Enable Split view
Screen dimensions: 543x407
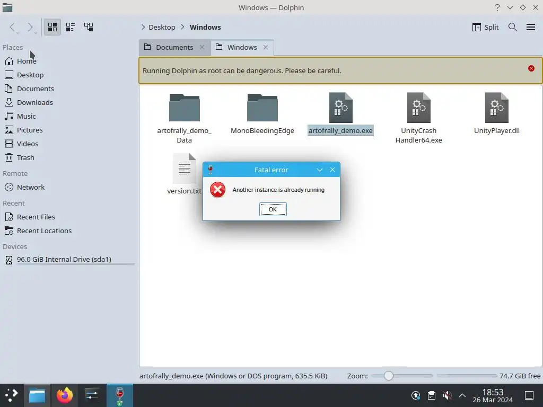pos(485,27)
